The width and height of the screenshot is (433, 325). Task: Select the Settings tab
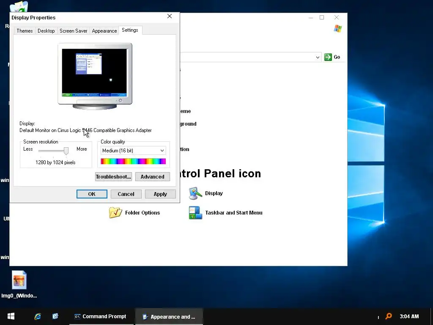130,30
